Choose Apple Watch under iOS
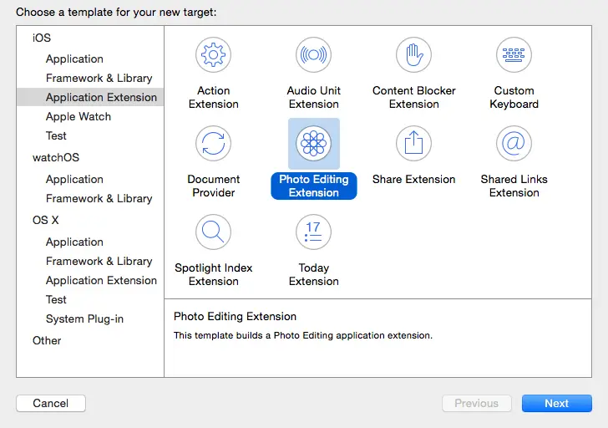The height and width of the screenshot is (428, 608). click(78, 117)
